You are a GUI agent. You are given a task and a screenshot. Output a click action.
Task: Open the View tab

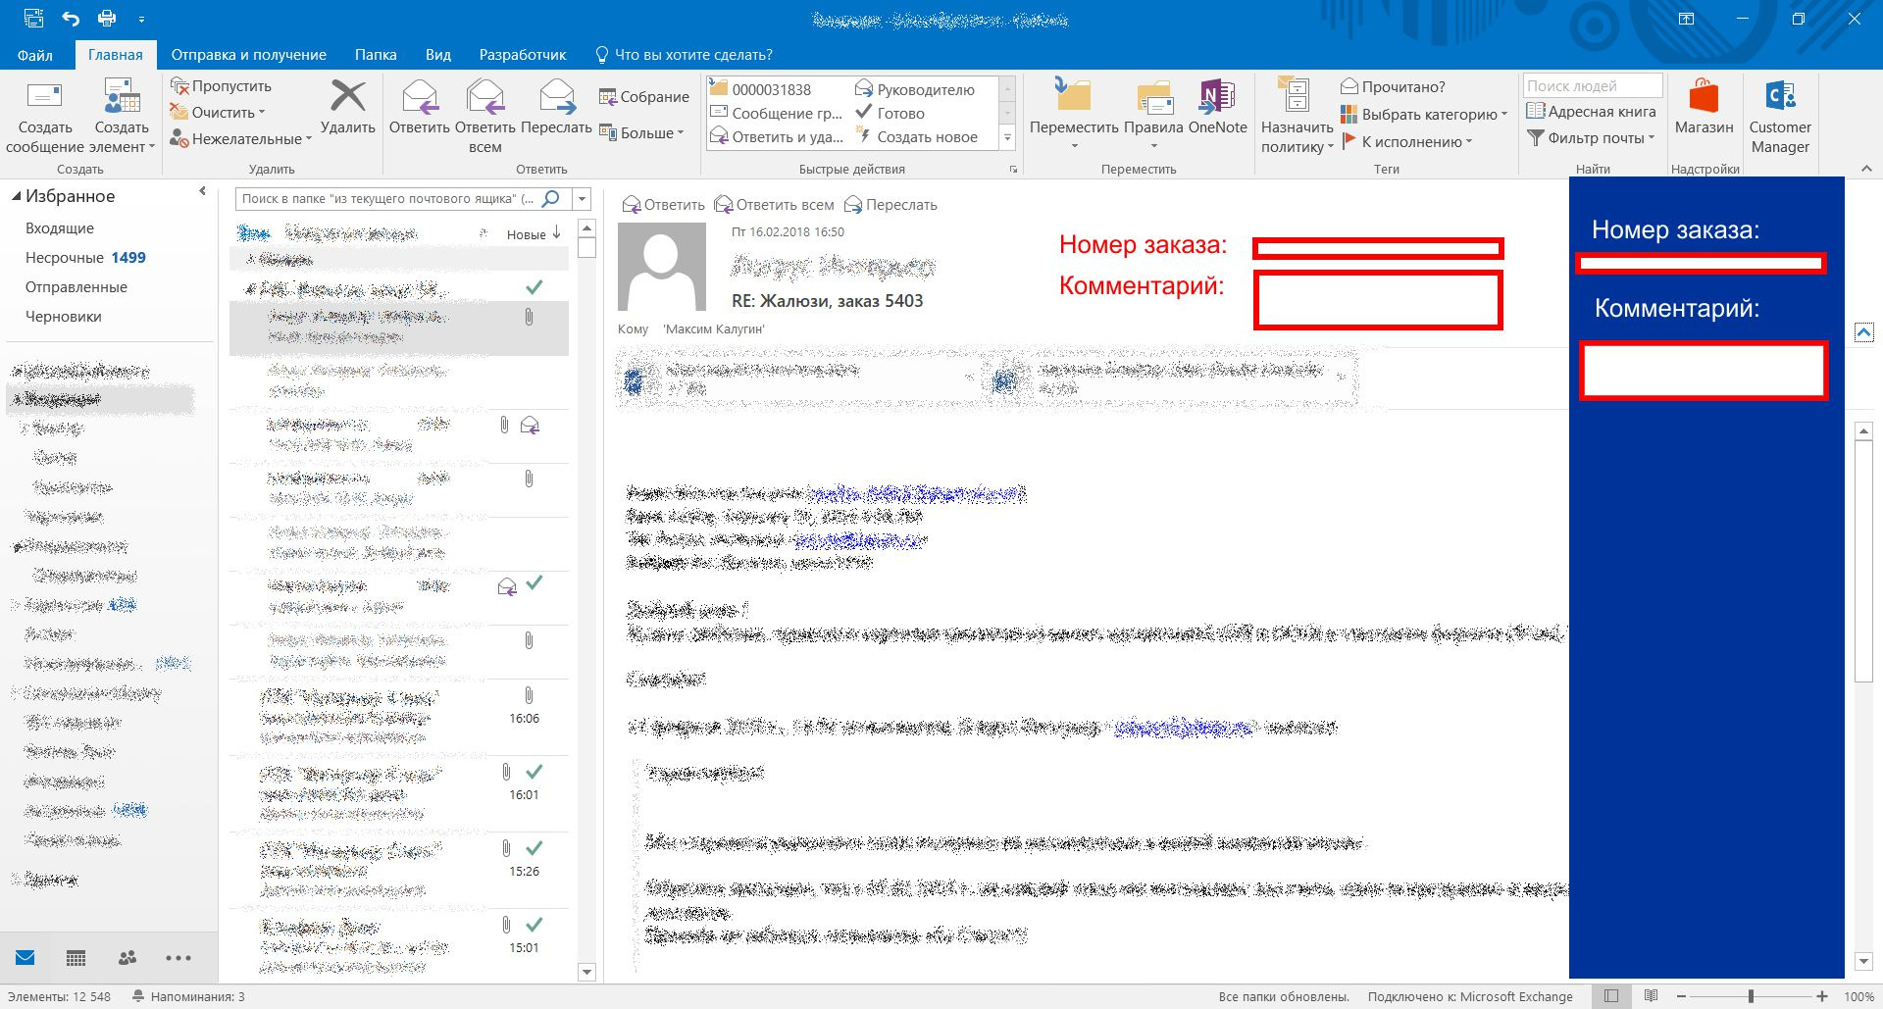pyautogui.click(x=438, y=55)
